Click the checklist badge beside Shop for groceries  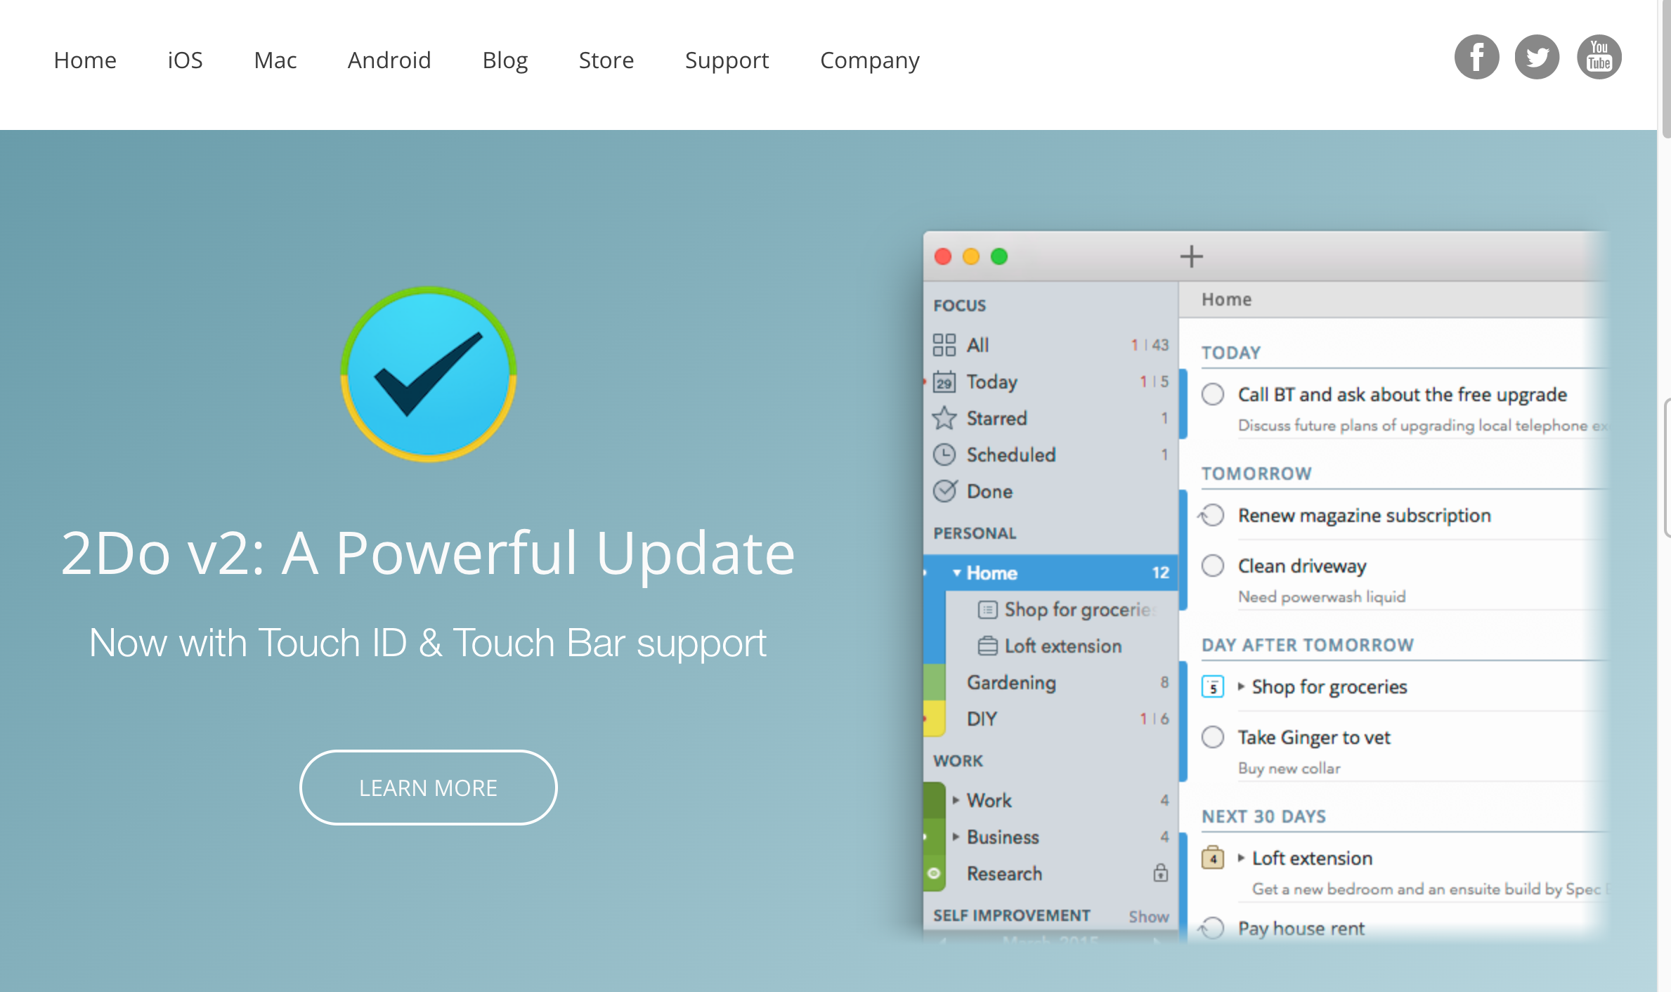tap(1213, 686)
